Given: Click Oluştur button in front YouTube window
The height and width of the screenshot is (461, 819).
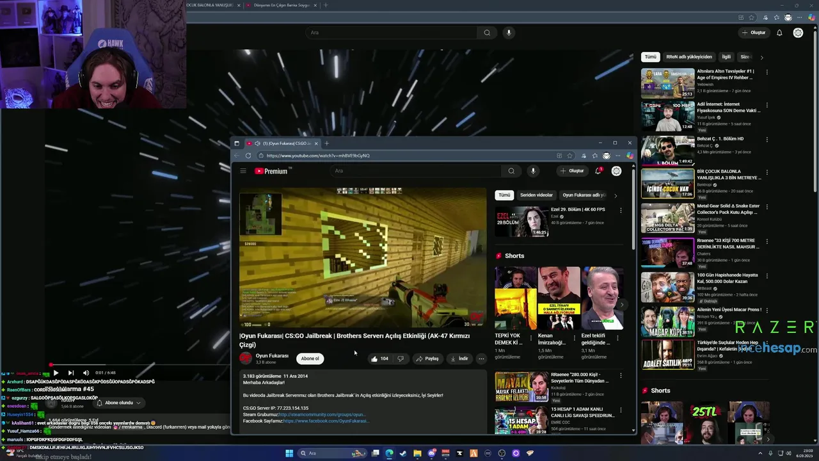Looking at the screenshot, I should 572,171.
